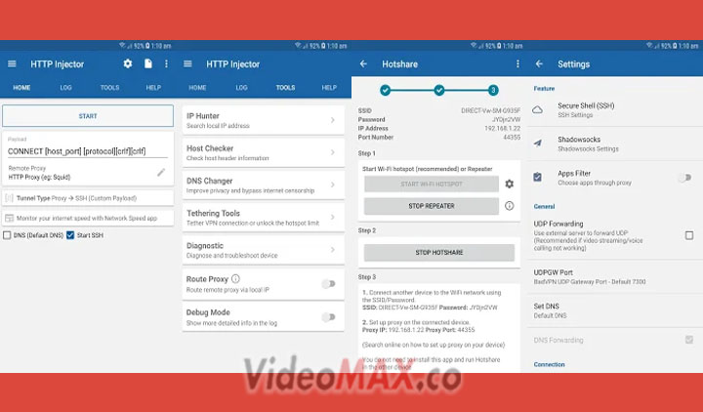Screen dimensions: 703x412
Task: Enable the Debug Mode switch
Action: [329, 317]
